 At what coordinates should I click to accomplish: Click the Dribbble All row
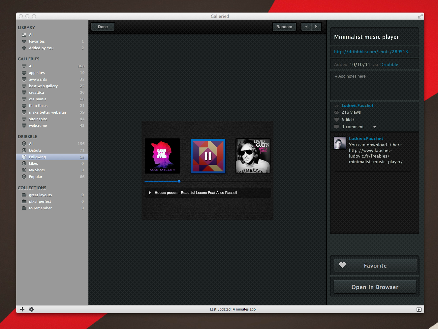(x=52, y=144)
